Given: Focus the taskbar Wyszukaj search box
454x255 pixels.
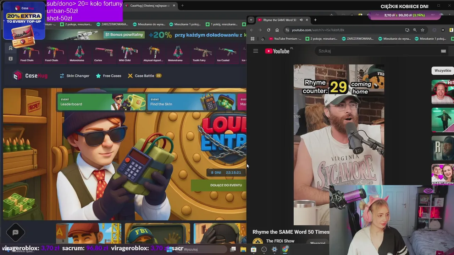Looking at the screenshot, I should tap(201, 249).
